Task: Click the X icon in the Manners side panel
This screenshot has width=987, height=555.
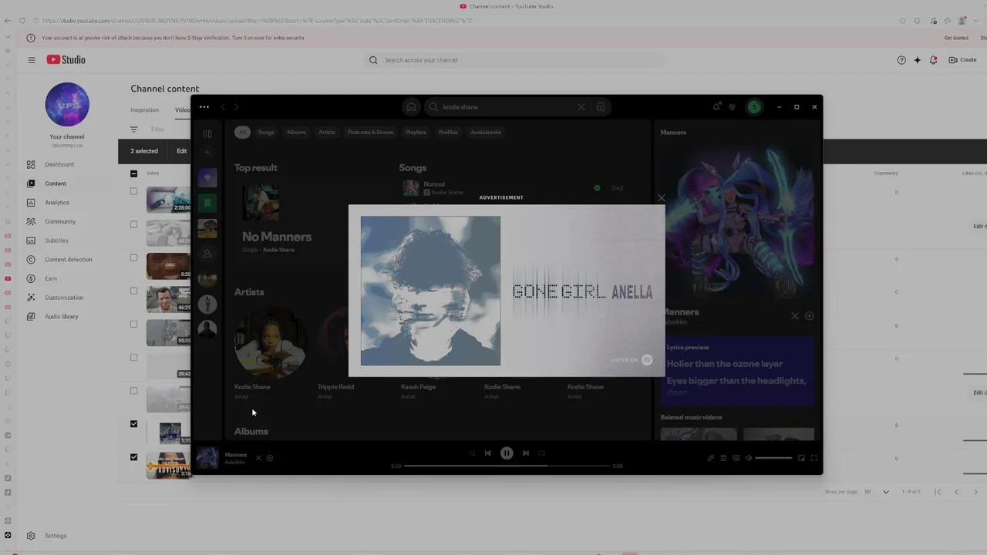Action: point(795,315)
